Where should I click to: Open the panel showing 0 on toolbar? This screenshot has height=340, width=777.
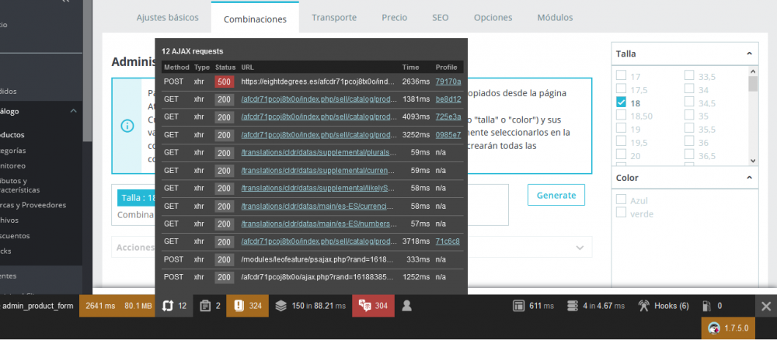click(x=712, y=306)
